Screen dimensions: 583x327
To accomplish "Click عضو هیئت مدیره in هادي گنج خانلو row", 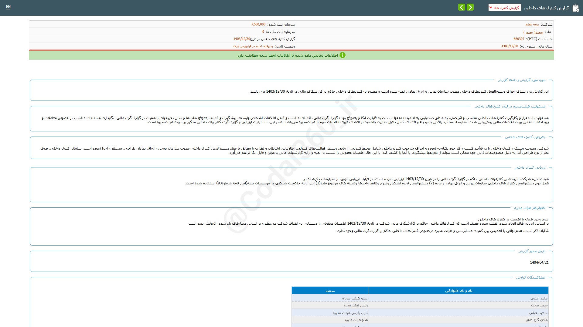I will (x=356, y=320).
